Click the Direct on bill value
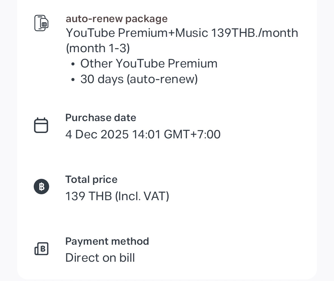Screen dimensions: 334x281 (100, 258)
